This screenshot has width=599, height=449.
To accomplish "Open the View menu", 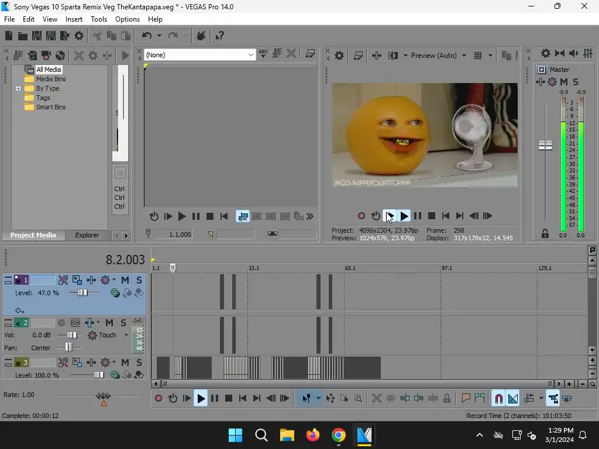I will point(50,19).
